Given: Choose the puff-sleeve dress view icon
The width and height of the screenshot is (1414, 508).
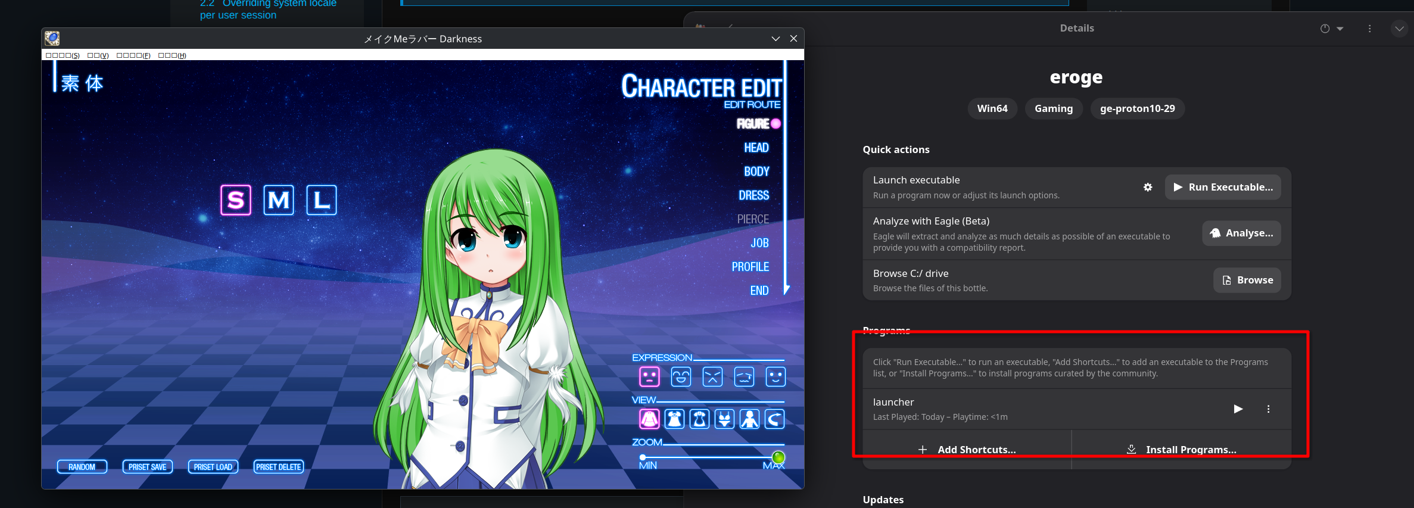Looking at the screenshot, I should coord(674,419).
